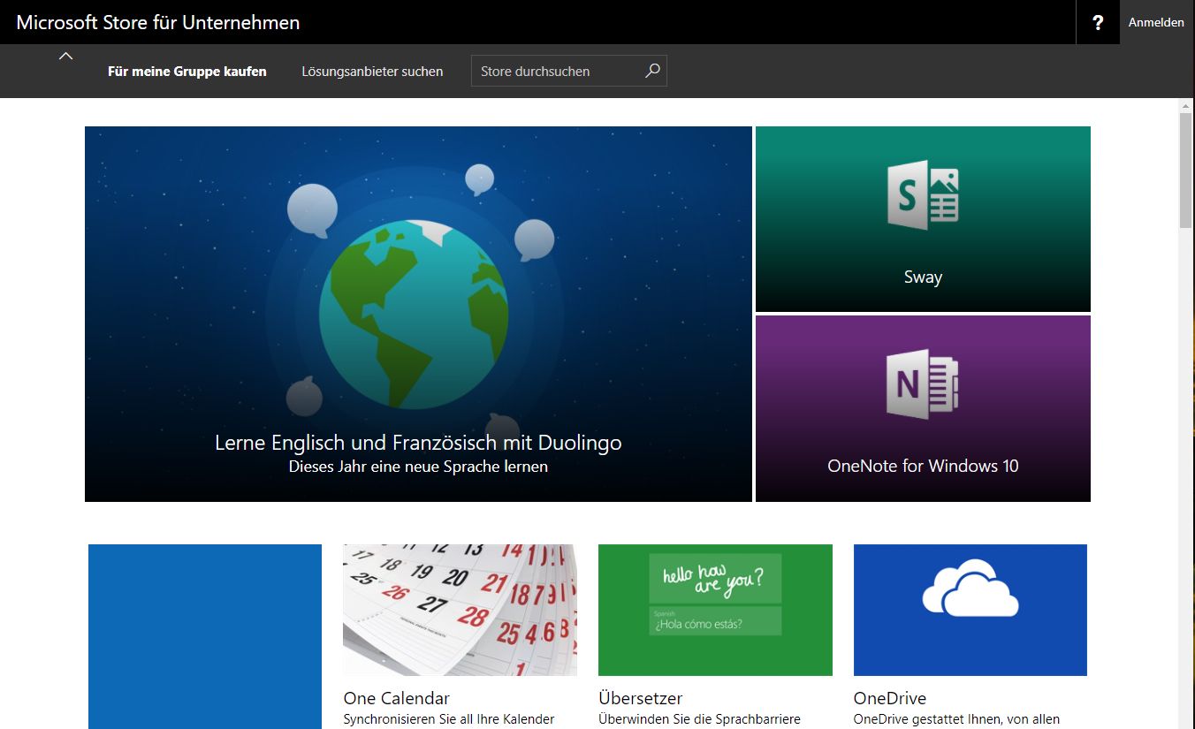
Task: Click 'Dieses Jahr eine neue Sprache lernen' subtitle
Action: [418, 467]
